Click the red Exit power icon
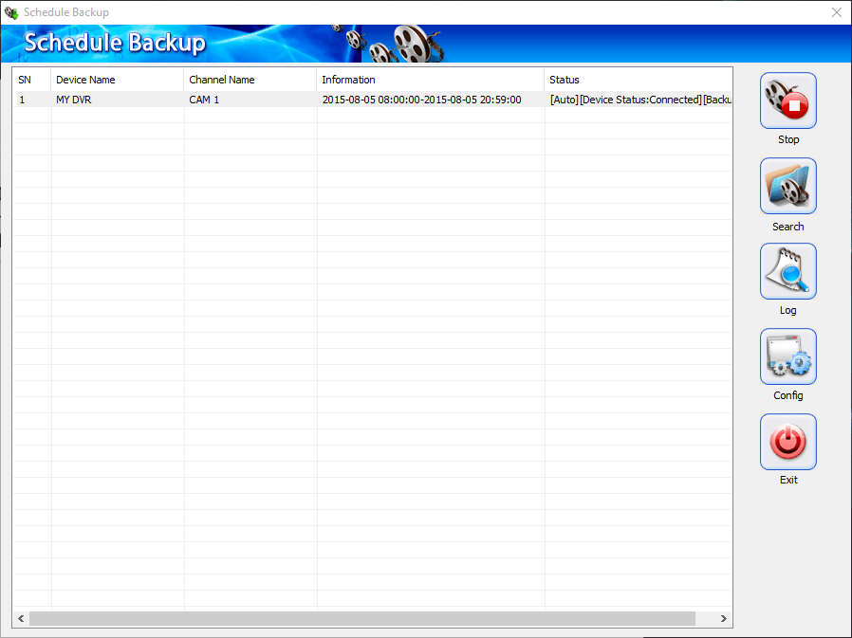Image resolution: width=852 pixels, height=638 pixels. pyautogui.click(x=787, y=442)
